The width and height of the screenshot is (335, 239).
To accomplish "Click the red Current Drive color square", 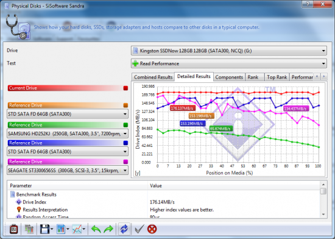I will 125,88.
